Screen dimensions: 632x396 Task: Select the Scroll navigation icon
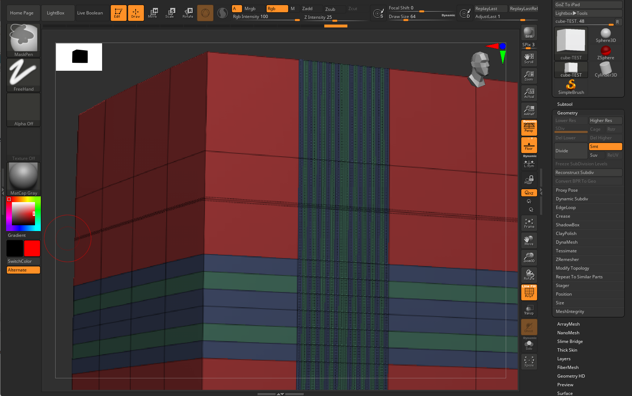pos(529,58)
